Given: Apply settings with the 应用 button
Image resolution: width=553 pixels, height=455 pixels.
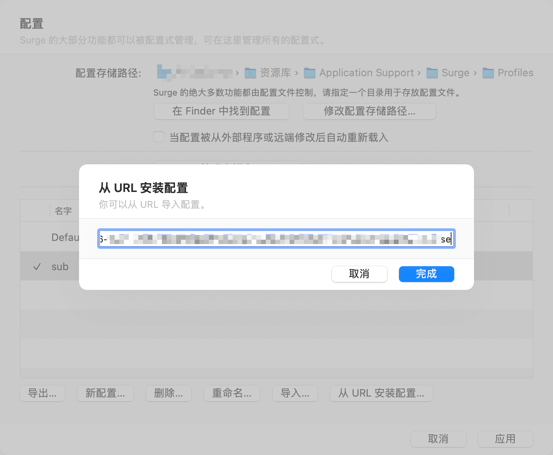Looking at the screenshot, I should 505,439.
